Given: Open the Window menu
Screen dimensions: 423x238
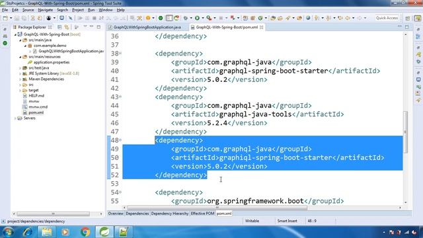Looking at the screenshot, I should tap(106, 10).
